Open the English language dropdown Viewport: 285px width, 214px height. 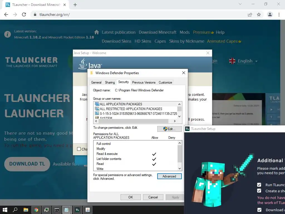point(247,61)
